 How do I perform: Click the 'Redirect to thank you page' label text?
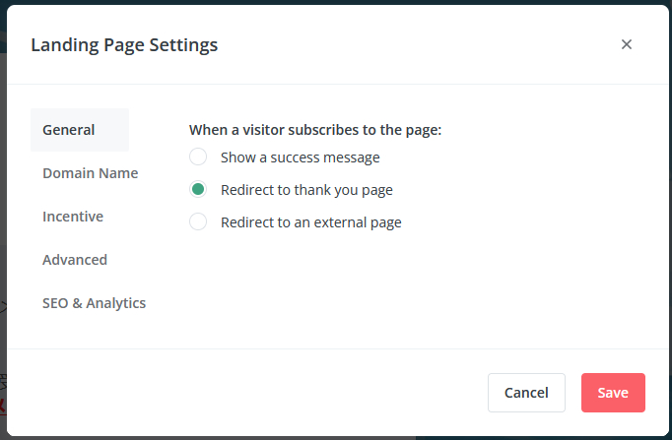coord(306,189)
